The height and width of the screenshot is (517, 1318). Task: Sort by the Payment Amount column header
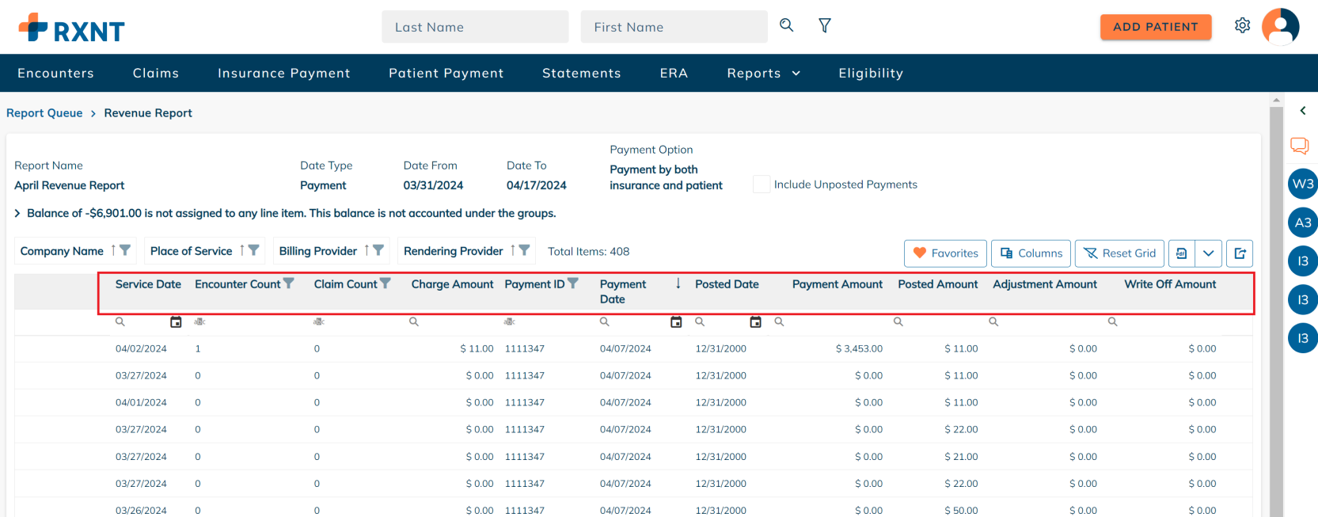837,284
